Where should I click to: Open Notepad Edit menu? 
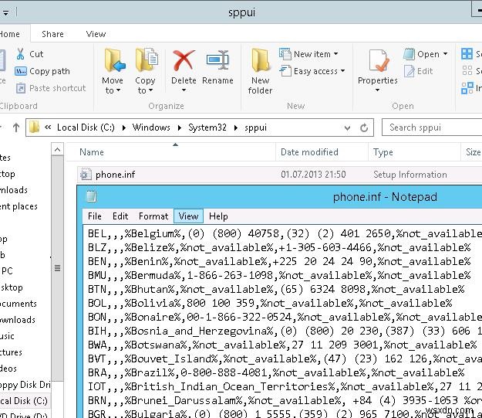tap(120, 216)
